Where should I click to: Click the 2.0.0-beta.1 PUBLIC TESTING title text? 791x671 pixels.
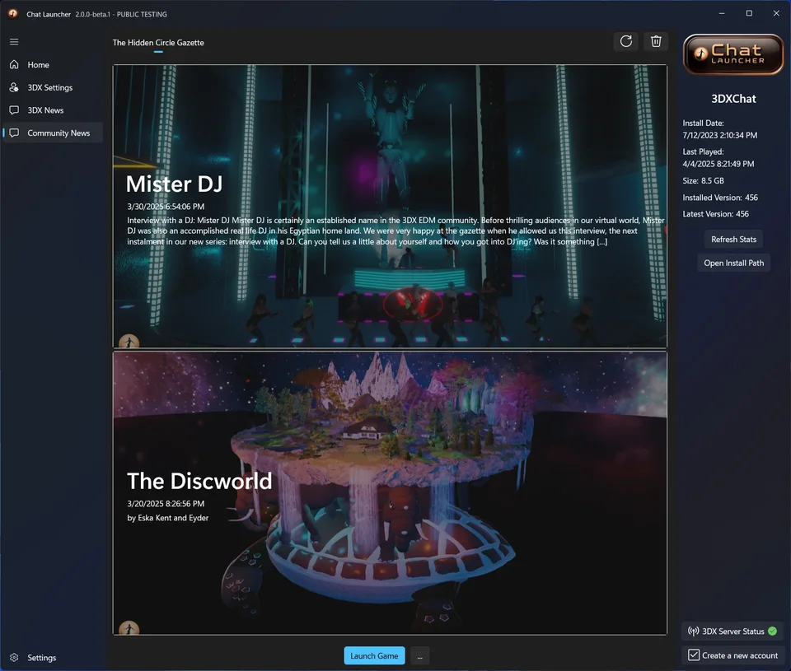(x=121, y=14)
